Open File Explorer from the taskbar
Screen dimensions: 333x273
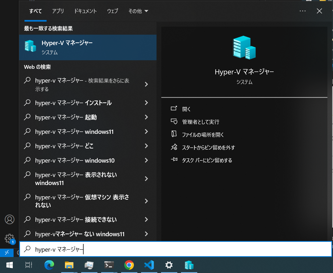click(x=69, y=265)
